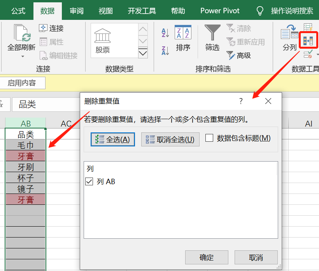Viewport: 319px width, 271px height.
Task: Click the Unselect All button
Action: 170,139
